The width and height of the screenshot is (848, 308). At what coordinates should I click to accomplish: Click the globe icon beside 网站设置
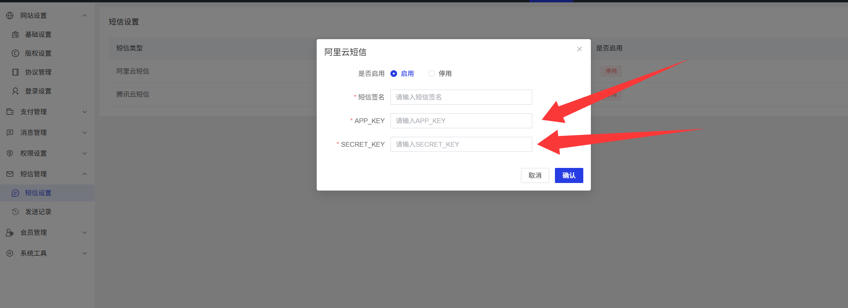(x=10, y=16)
